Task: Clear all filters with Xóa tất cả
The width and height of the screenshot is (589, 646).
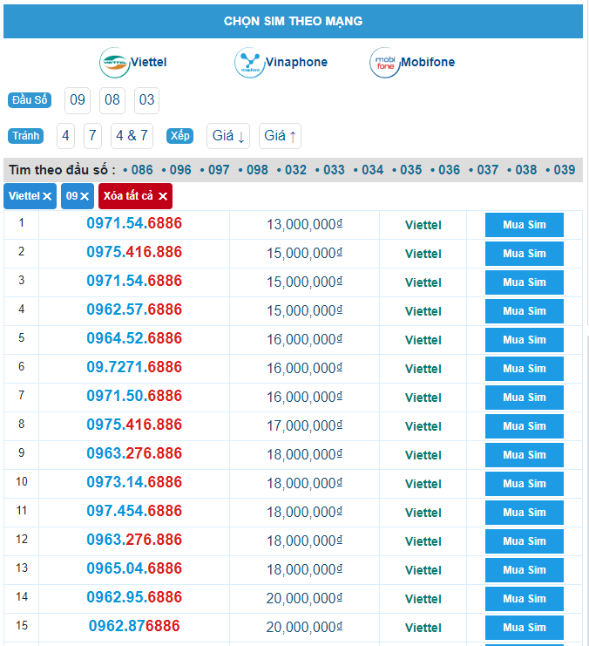Action: point(135,196)
